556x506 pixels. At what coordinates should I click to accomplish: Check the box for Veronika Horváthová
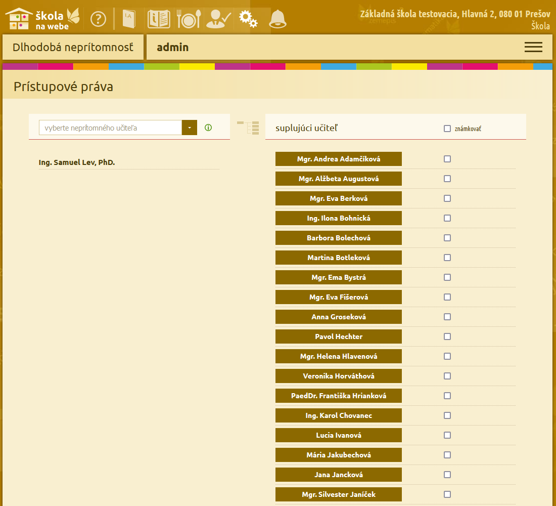coord(447,375)
